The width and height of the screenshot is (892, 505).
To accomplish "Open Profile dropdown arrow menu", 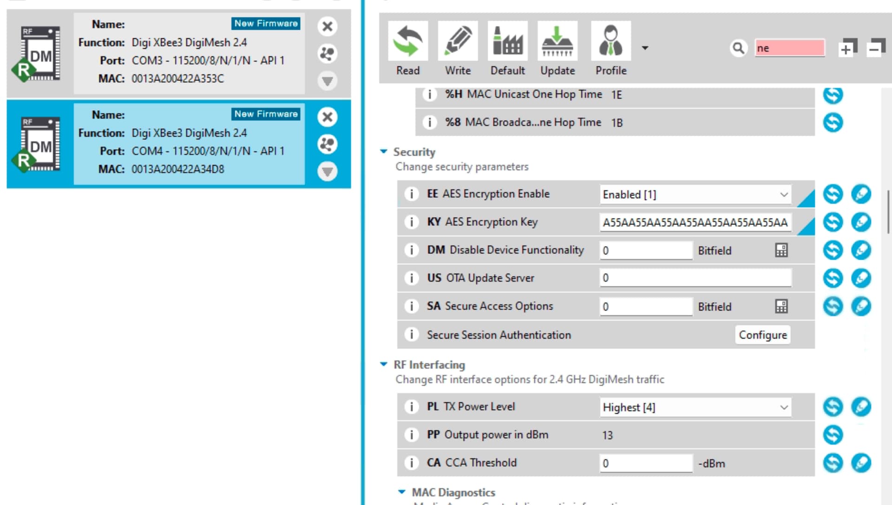I will coord(645,48).
